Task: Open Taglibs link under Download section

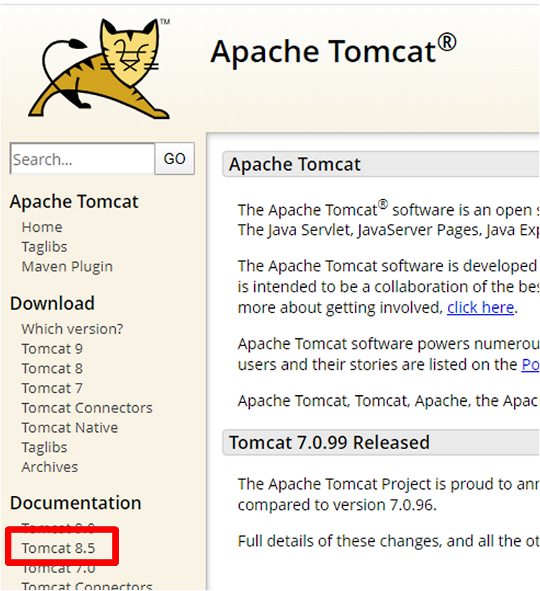Action: [44, 448]
